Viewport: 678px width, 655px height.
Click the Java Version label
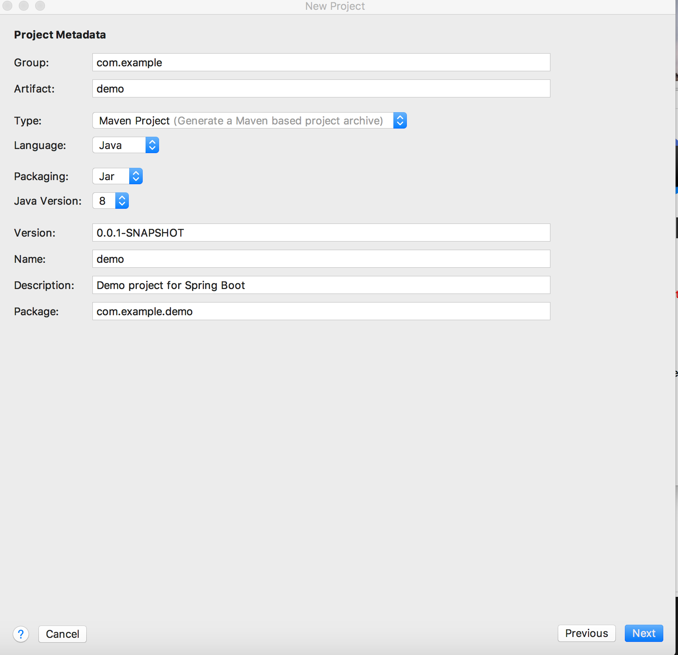pos(48,201)
